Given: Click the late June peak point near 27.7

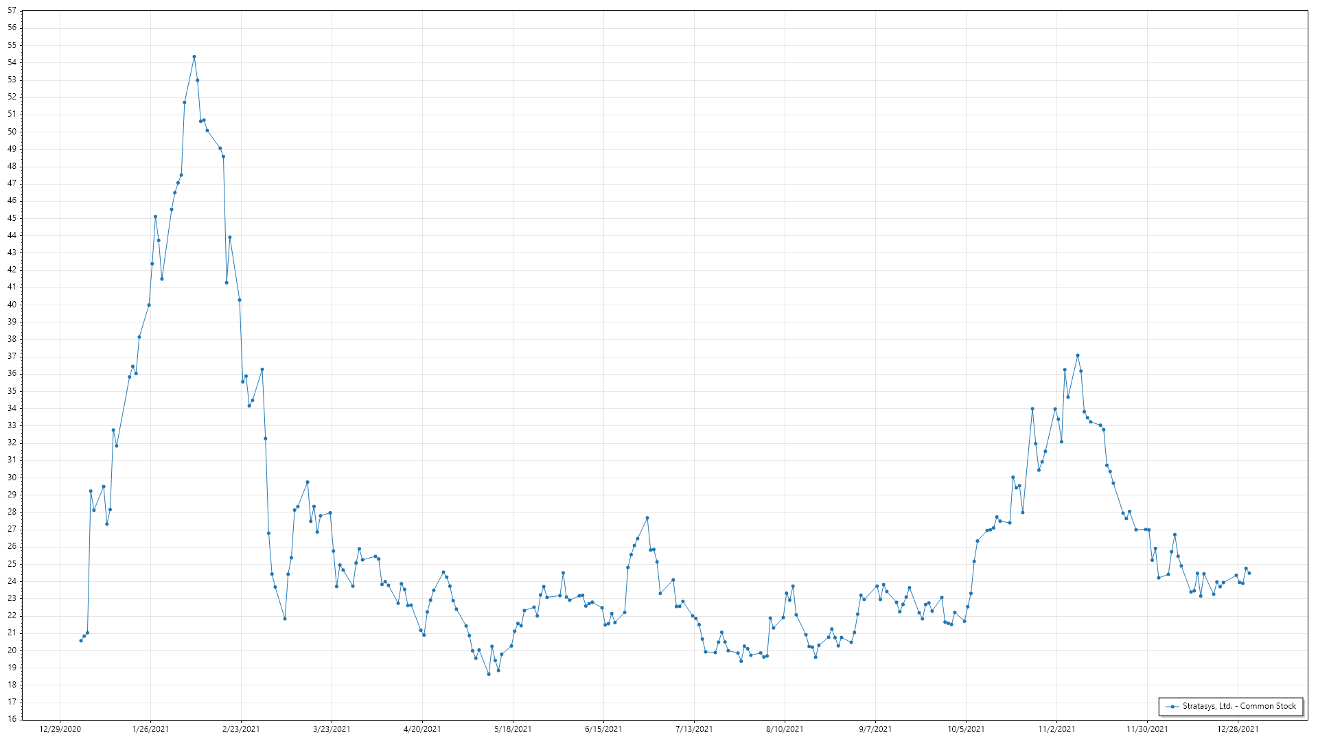Looking at the screenshot, I should [x=647, y=518].
